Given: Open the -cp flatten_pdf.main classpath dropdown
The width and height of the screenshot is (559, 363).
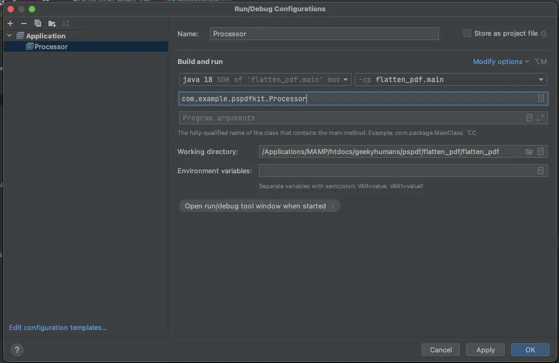Looking at the screenshot, I should [451, 79].
